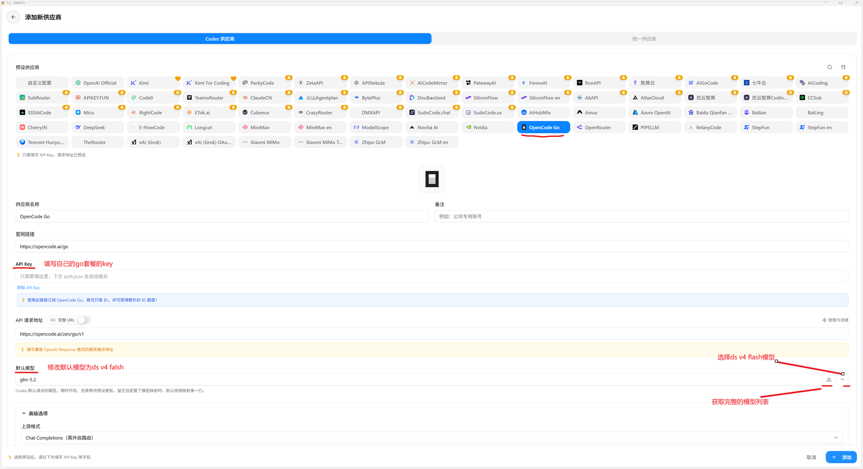Select the Longcat preset
This screenshot has width=863, height=469.
click(x=209, y=127)
